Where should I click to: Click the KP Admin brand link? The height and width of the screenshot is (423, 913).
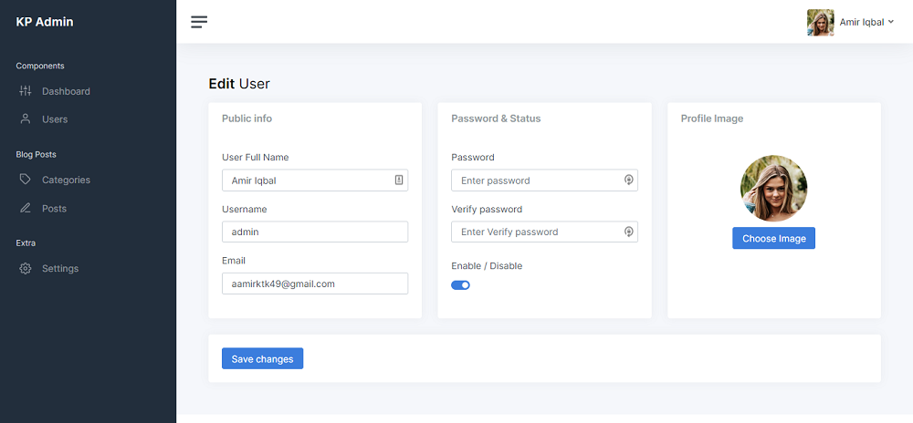point(45,22)
